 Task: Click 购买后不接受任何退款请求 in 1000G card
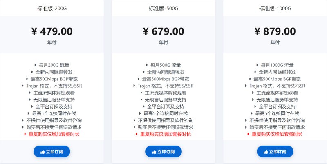click(277, 127)
